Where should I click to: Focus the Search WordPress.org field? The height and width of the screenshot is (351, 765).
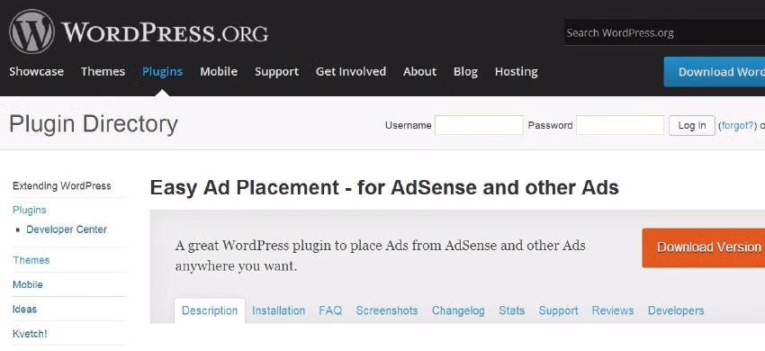(664, 33)
